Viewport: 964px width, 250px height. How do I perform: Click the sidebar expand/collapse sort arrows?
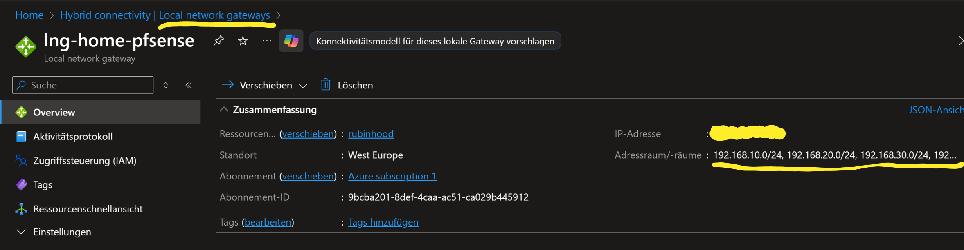tap(166, 85)
